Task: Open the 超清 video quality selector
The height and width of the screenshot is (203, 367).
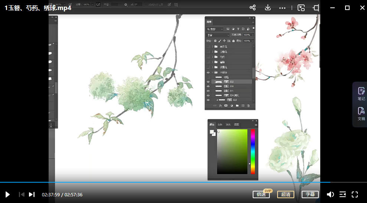Action: click(285, 194)
